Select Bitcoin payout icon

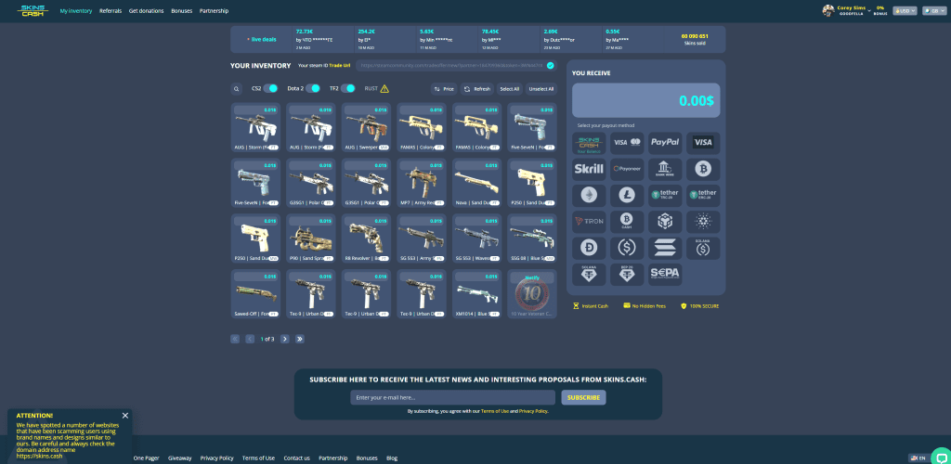tap(703, 169)
